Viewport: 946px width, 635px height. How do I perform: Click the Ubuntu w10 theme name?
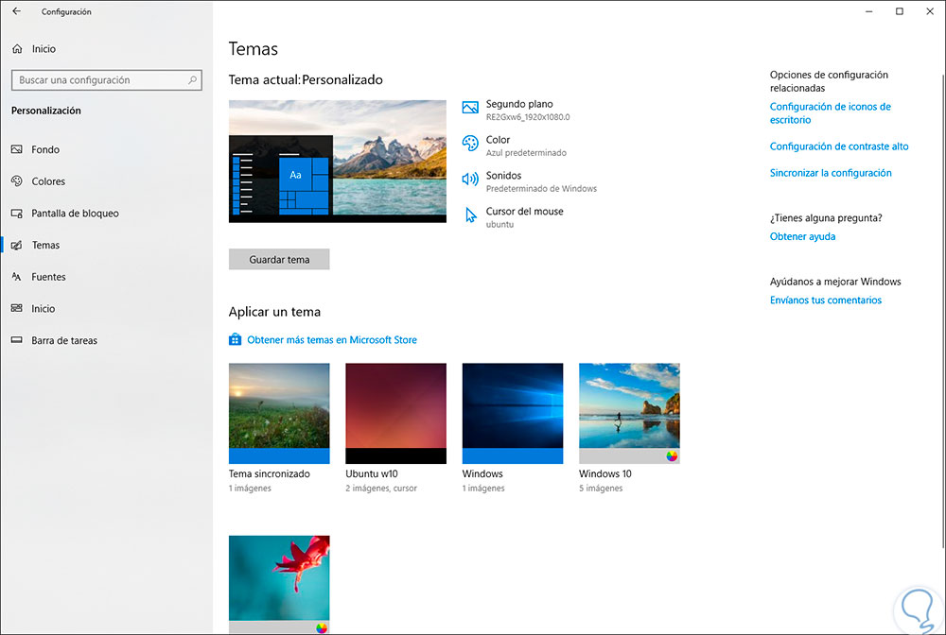[372, 473]
